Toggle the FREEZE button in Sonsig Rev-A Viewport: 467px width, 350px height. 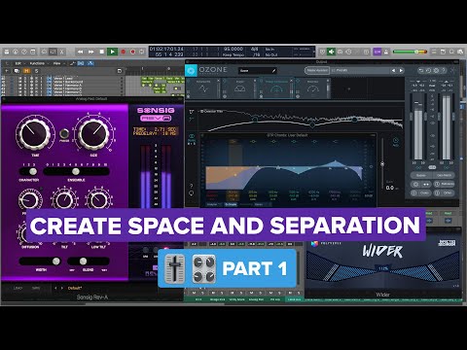coord(64,133)
